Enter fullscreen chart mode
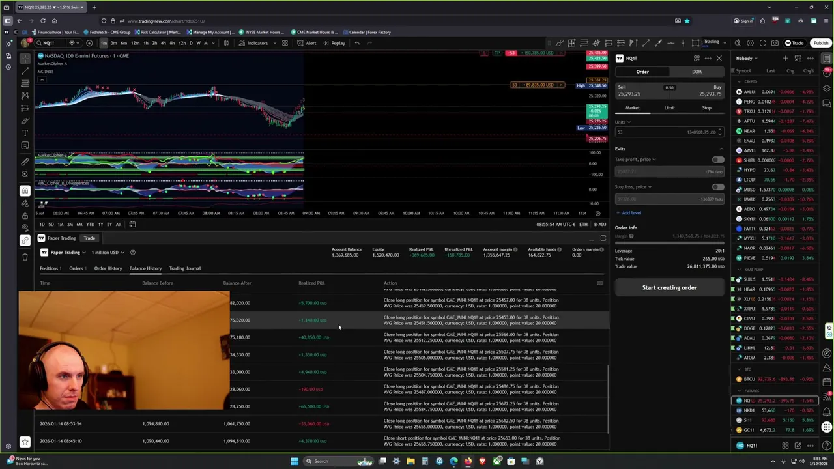The width and height of the screenshot is (834, 469). tap(762, 43)
